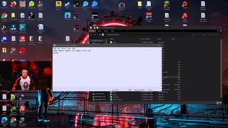Expand the File Explorer ribbon chevron
The height and width of the screenshot is (128, 228).
218,31
